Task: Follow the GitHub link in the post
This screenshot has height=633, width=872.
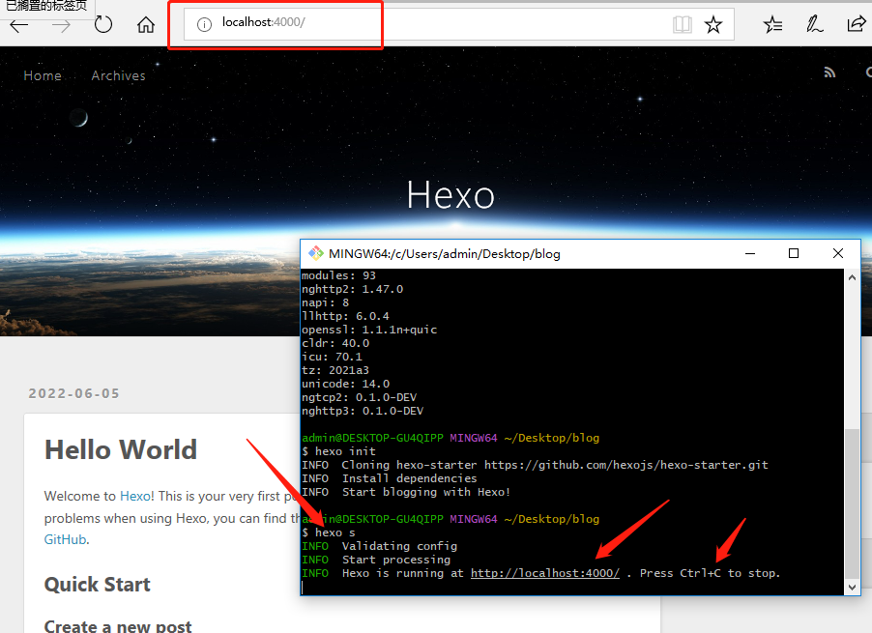Action: click(x=65, y=539)
